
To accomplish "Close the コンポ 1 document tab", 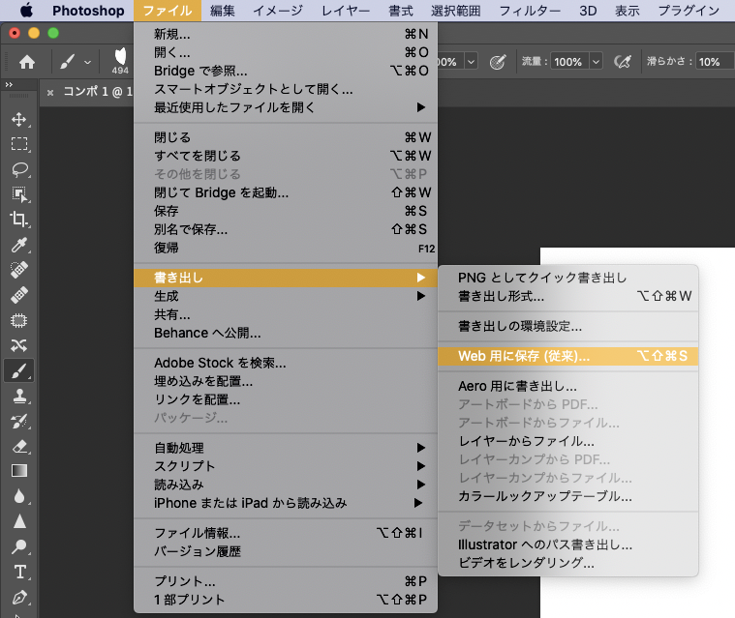I will pos(50,92).
